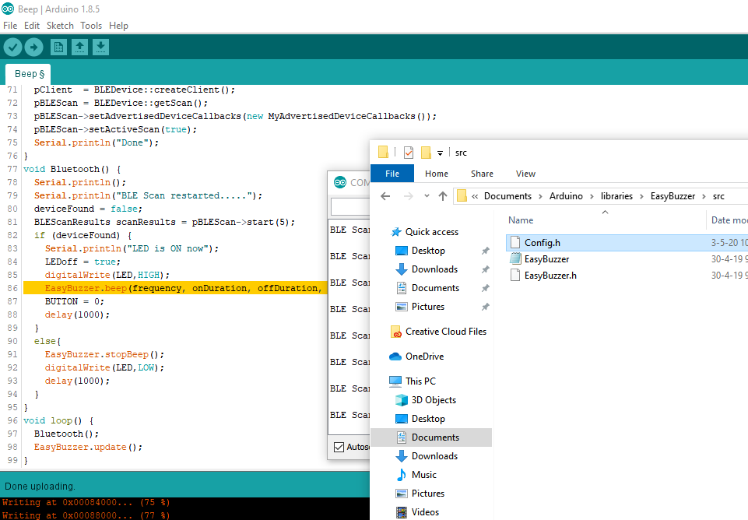Open 3D Objects under This PC

pyautogui.click(x=433, y=400)
